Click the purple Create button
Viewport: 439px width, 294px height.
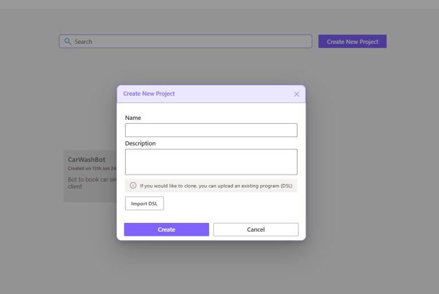tap(167, 229)
